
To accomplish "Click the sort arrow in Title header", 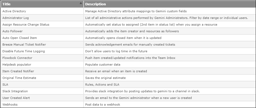I will click(81, 3).
